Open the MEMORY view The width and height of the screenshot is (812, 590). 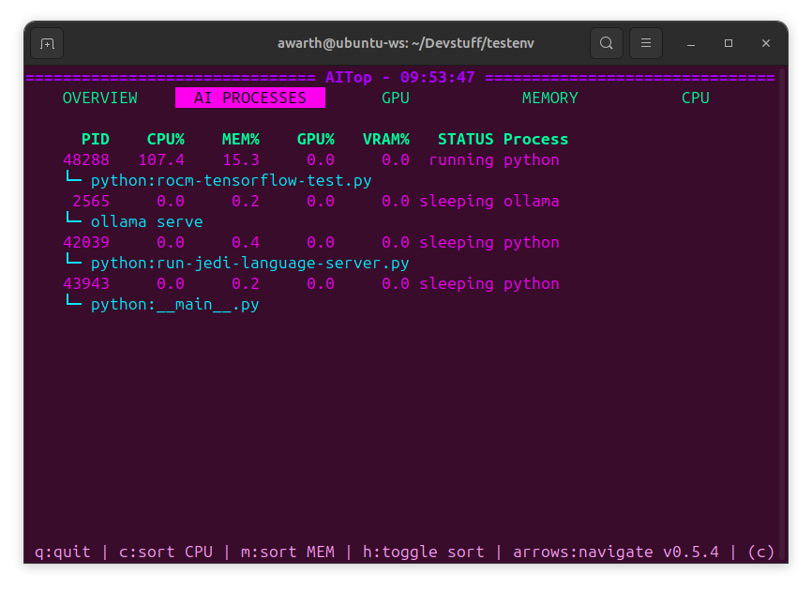click(x=549, y=98)
